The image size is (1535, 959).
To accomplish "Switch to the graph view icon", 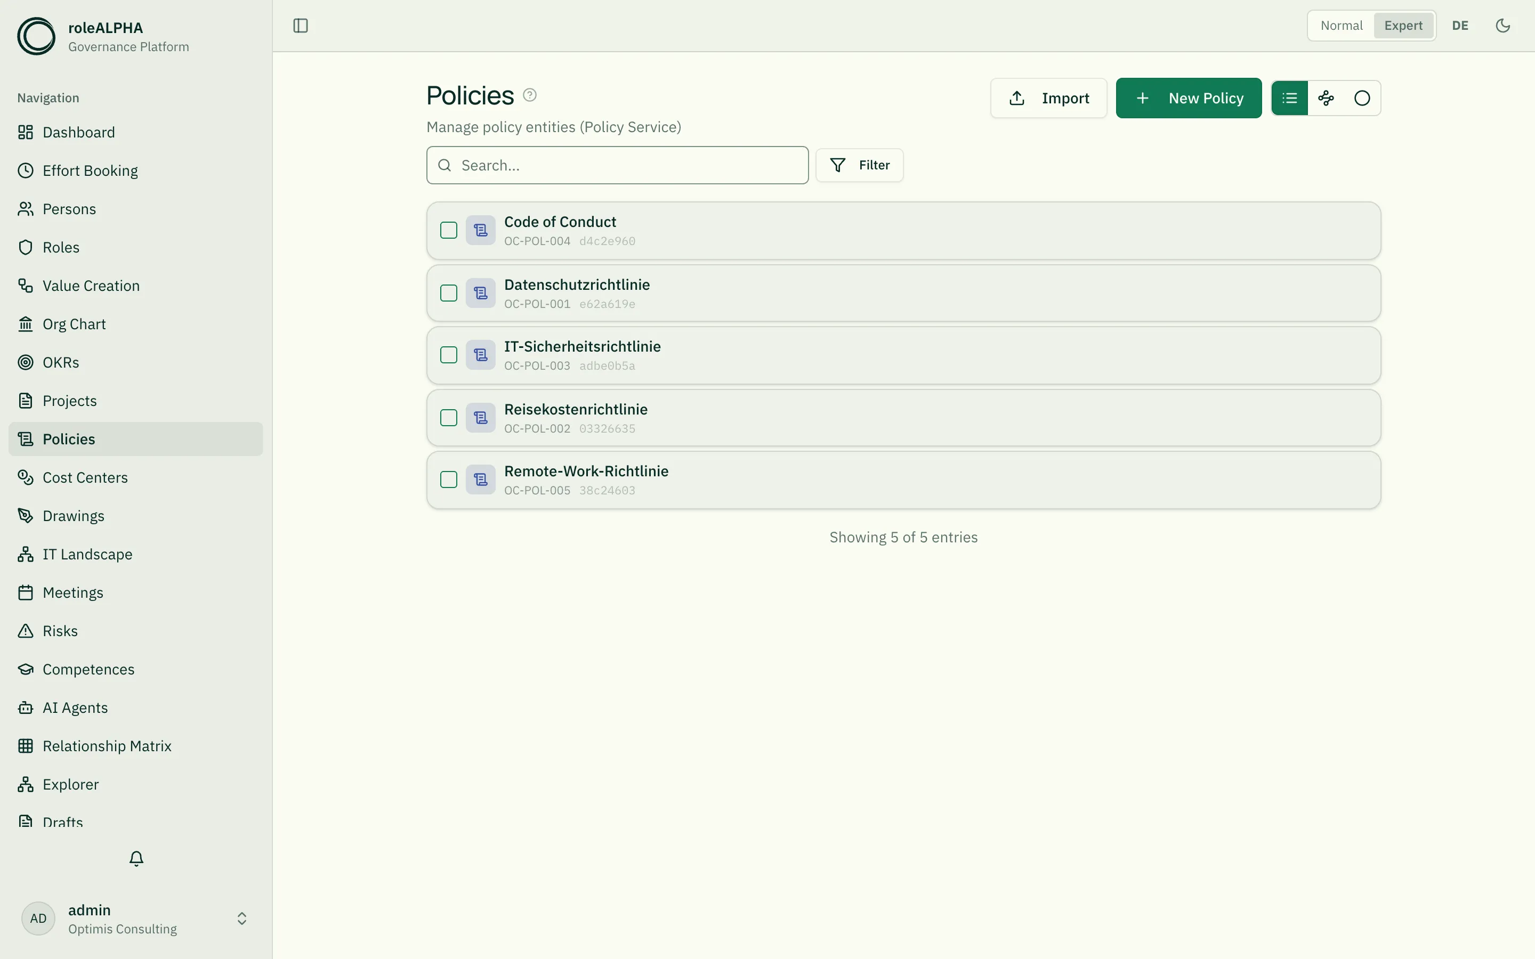I will coord(1326,99).
